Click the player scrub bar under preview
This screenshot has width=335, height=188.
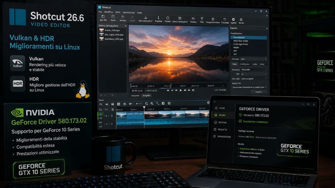[x=178, y=86]
